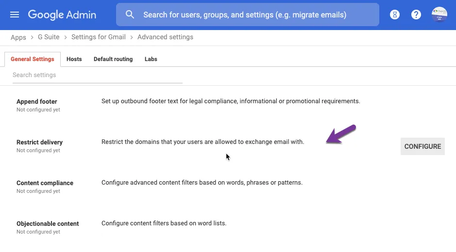Select the Content compliance setting title
Viewport: 456px width, 252px height.
pyautogui.click(x=45, y=183)
